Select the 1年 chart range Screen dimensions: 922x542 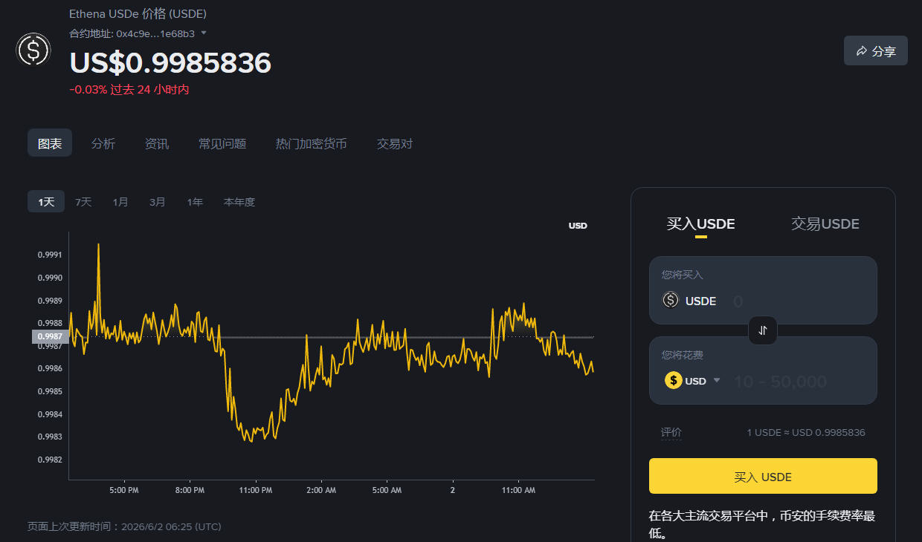point(195,201)
